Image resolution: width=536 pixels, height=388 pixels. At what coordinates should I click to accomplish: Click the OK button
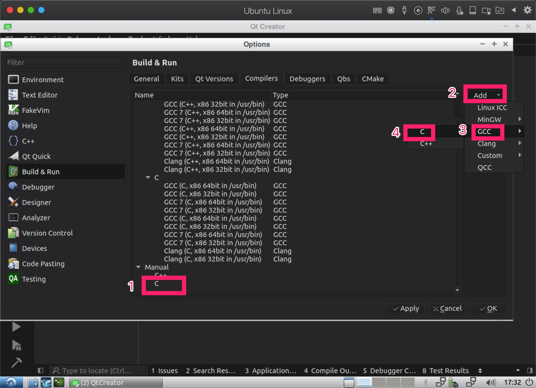coord(488,308)
